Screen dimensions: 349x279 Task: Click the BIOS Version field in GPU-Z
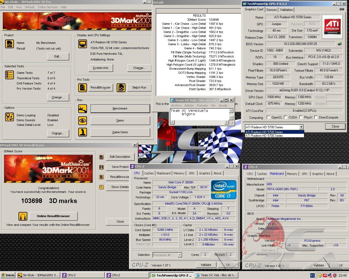[x=300, y=44]
